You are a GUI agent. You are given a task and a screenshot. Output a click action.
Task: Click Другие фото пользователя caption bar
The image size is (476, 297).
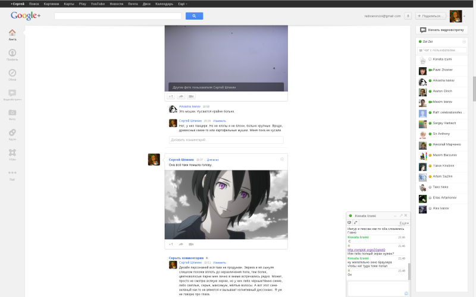click(x=226, y=87)
